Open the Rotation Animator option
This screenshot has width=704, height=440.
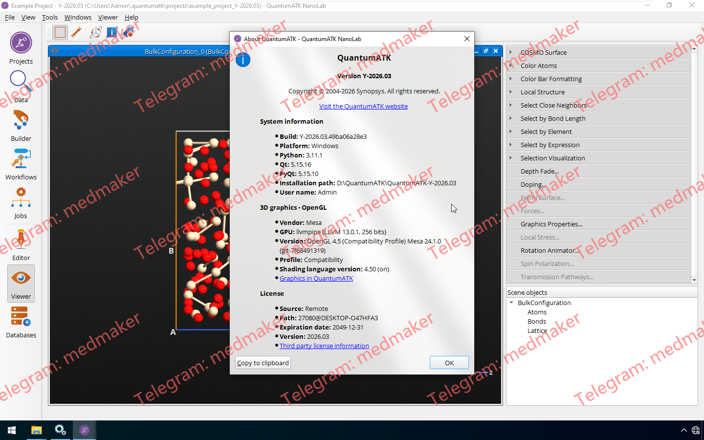pos(598,250)
